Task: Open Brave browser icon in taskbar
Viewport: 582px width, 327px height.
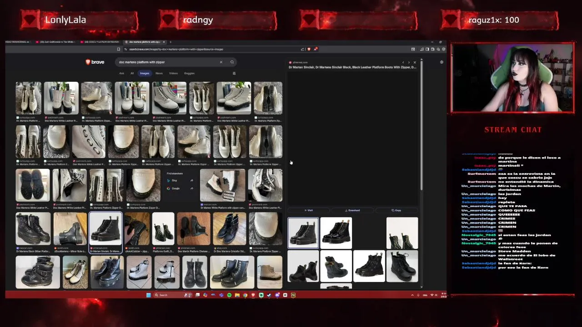Action: [253, 295]
